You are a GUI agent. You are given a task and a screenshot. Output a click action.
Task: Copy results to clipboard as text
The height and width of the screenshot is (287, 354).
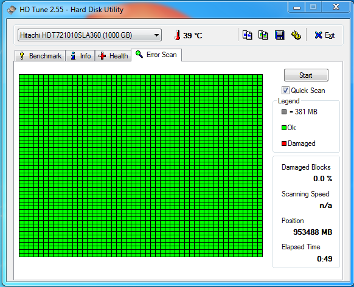click(247, 35)
